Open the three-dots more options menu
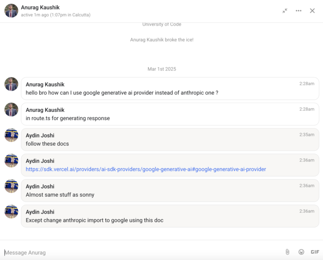Viewport: 323px width, 260px height. (298, 11)
